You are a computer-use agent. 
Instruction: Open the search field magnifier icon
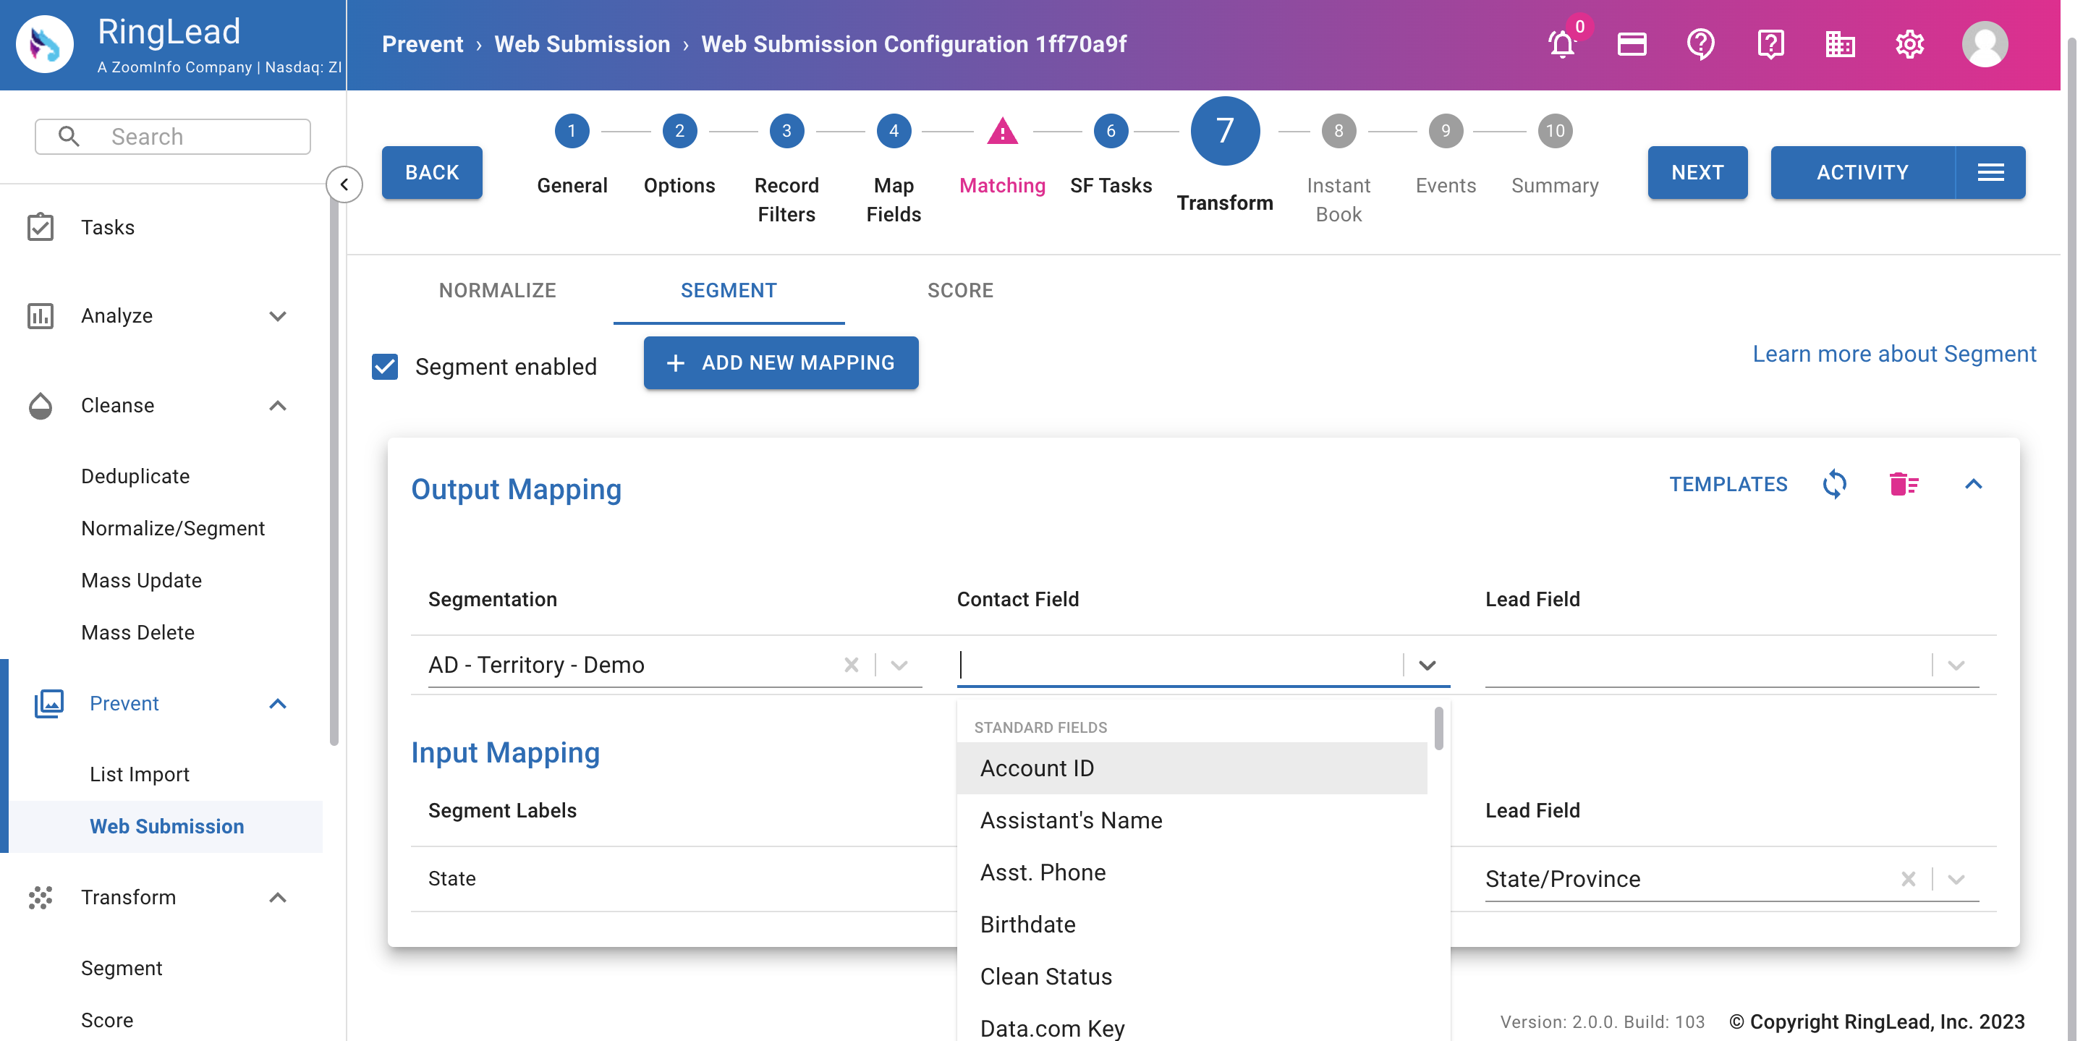[x=69, y=136]
